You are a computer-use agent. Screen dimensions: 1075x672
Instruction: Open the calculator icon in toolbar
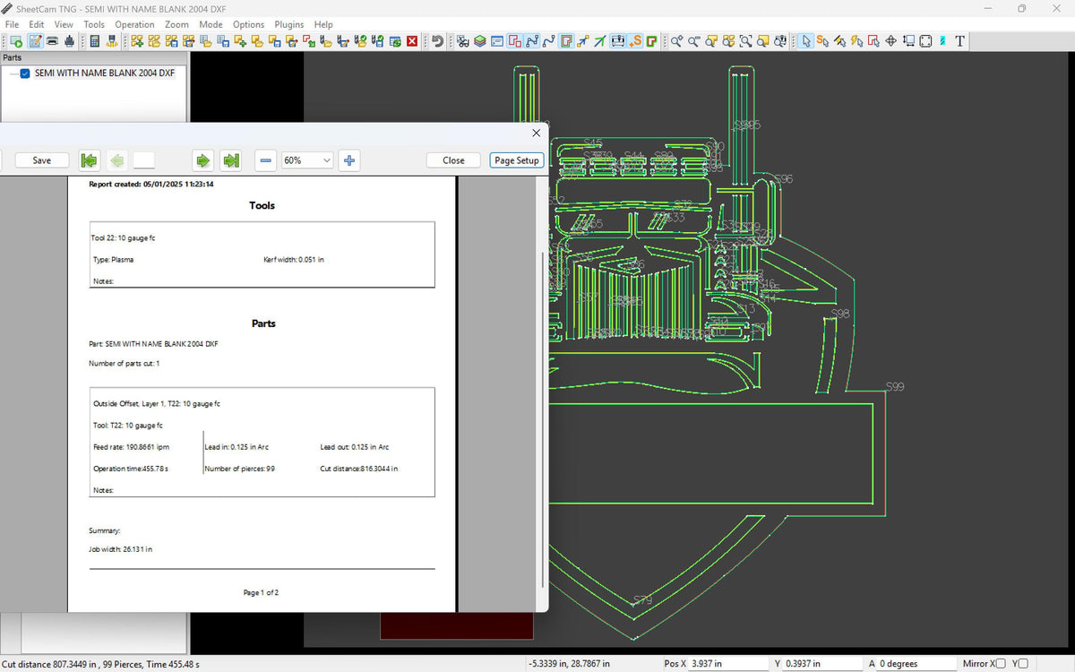(94, 41)
